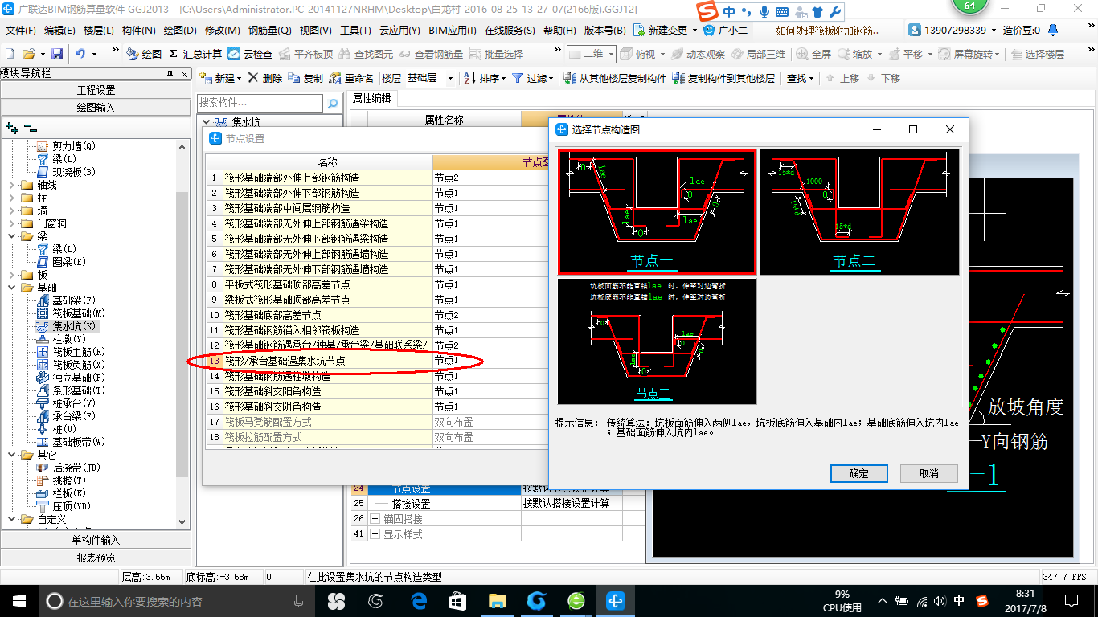Expand the 柱 tree folder
Image resolution: width=1098 pixels, height=617 pixels.
pyautogui.click(x=11, y=198)
